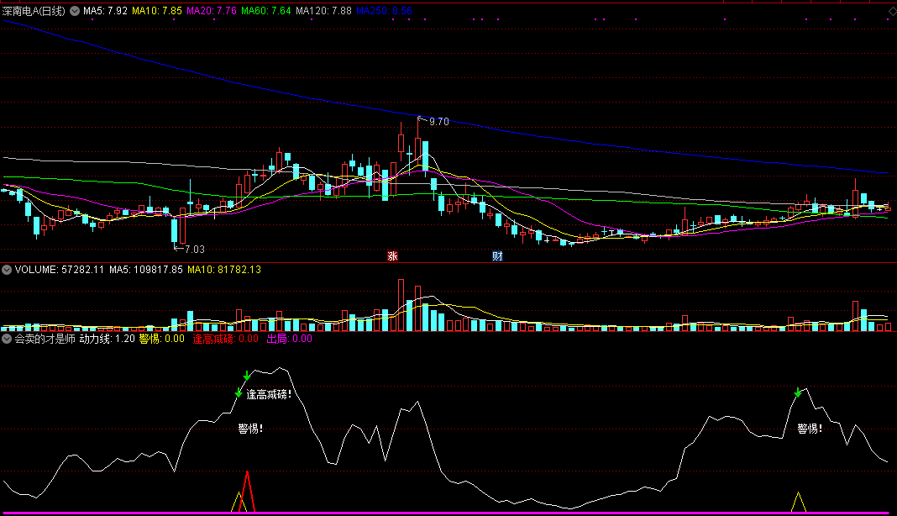The height and width of the screenshot is (516, 897).
Task: Click the yellow MA10: 7.85 label
Action: pos(157,11)
